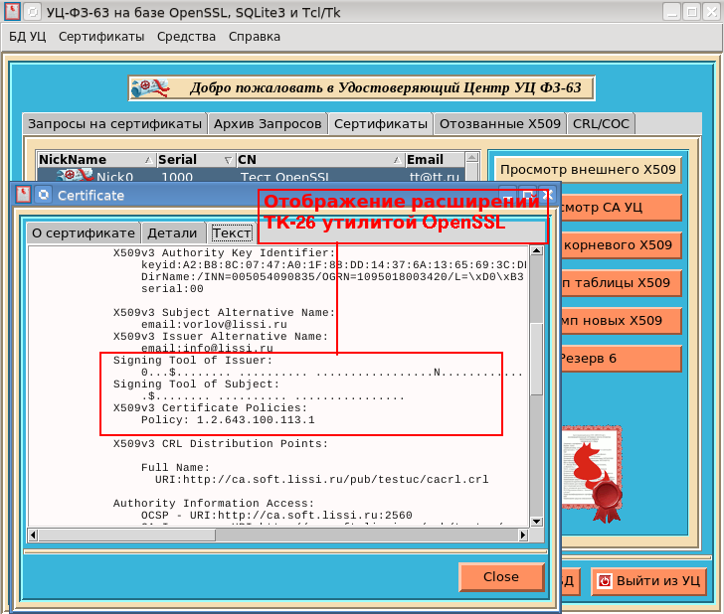Click the vertical scrollbar thumb in text view
The width and height of the screenshot is (724, 614).
pyautogui.click(x=536, y=359)
